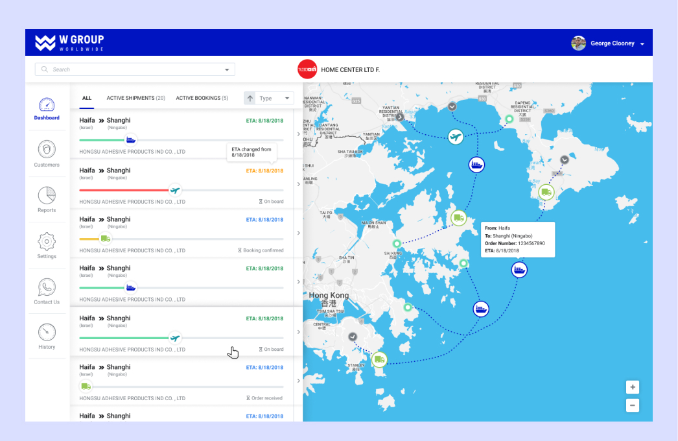Click the HOME CENTER LTD F. company name
Viewport: 678px width, 441px height.
(x=350, y=69)
